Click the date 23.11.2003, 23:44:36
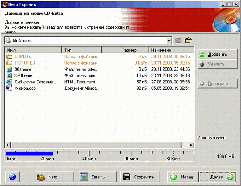The height and width of the screenshot is (186, 241). [x=170, y=69]
